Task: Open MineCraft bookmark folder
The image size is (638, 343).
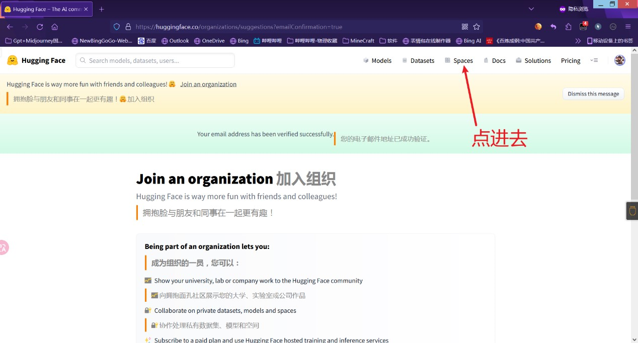Action: click(x=358, y=41)
